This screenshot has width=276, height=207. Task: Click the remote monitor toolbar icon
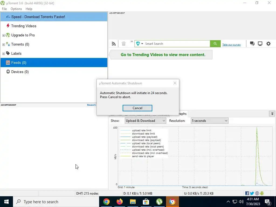coord(260,44)
